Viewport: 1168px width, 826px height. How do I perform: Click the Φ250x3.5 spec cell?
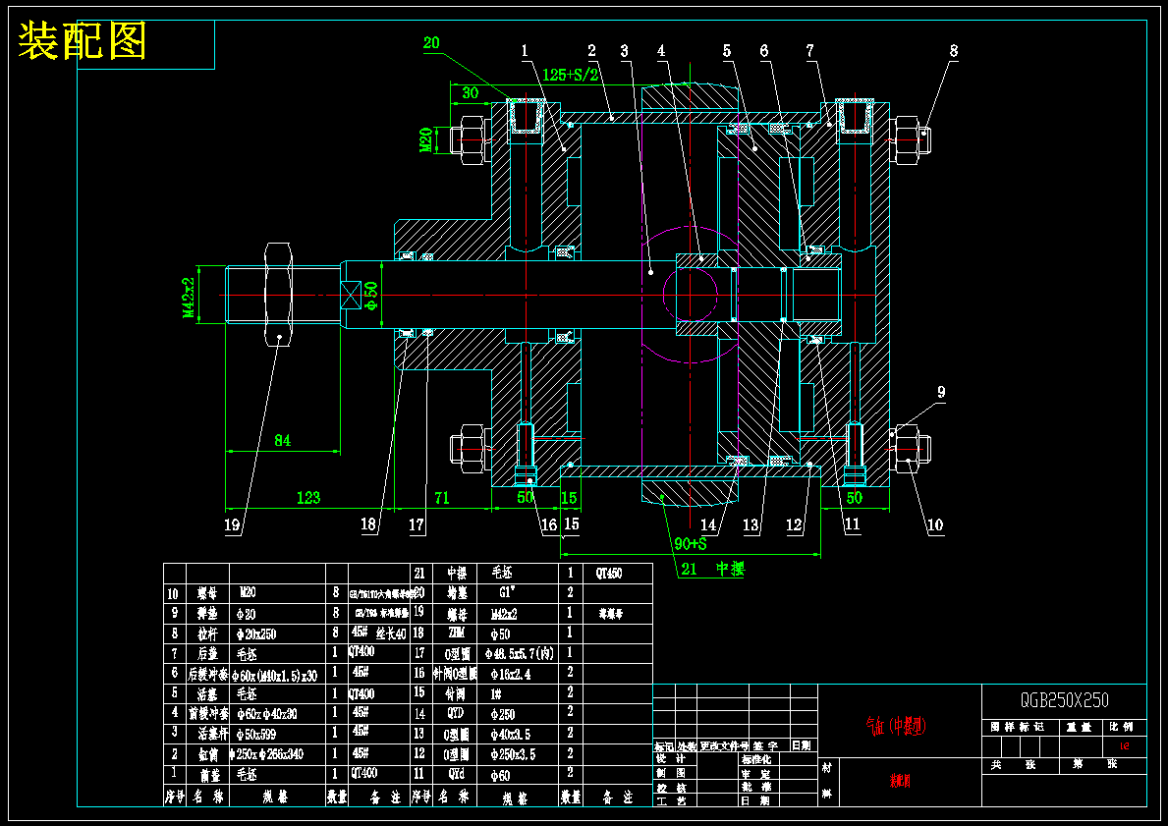[513, 754]
